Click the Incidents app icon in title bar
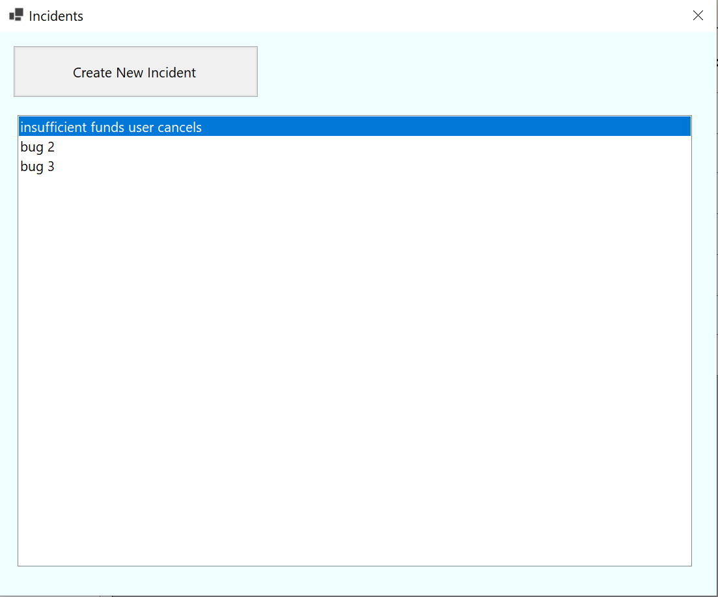Viewport: 718px width, 597px height. (16, 15)
